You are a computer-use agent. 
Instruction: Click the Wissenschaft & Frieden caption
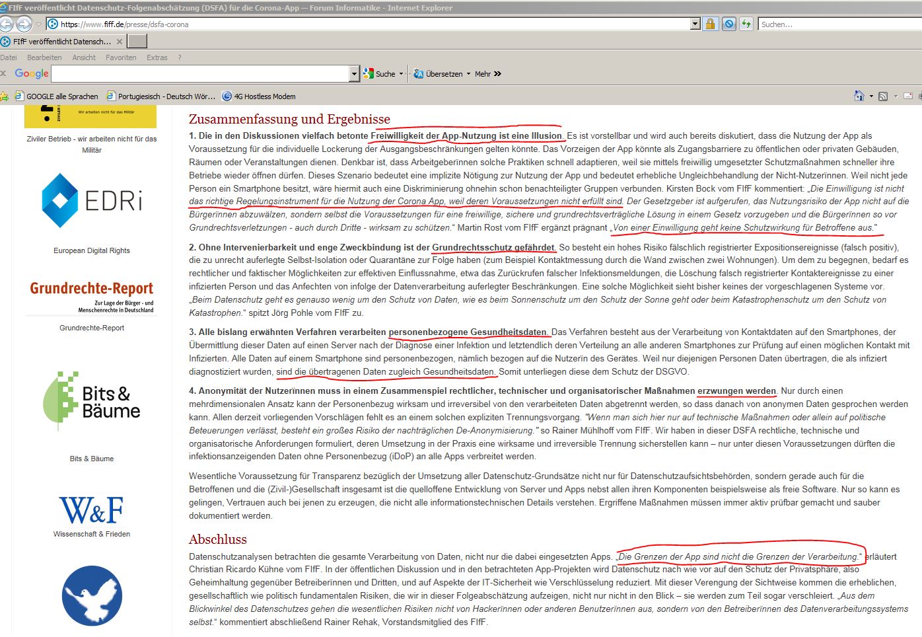point(92,534)
